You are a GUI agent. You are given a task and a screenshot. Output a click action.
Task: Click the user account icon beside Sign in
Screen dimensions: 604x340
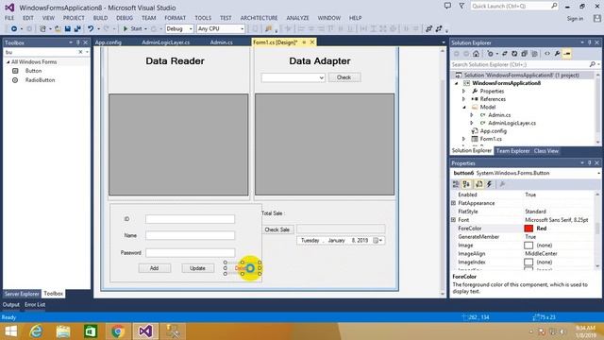[597, 19]
